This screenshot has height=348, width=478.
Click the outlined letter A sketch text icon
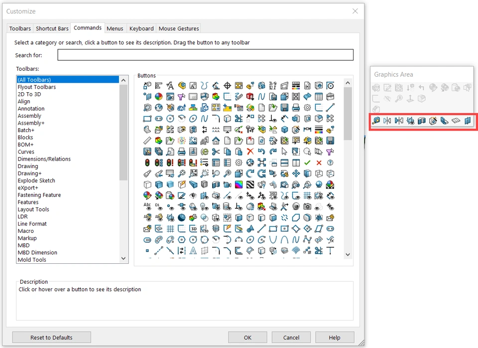click(193, 251)
